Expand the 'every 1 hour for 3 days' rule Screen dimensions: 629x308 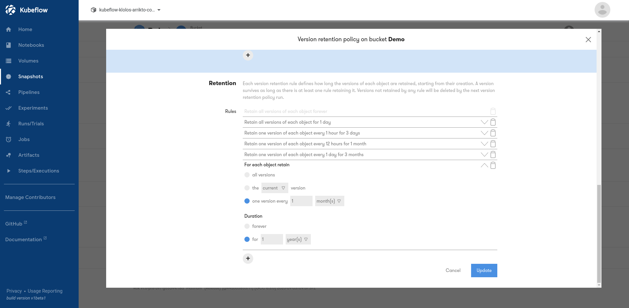coord(484,133)
